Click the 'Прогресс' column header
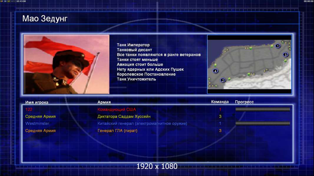Screen dimensions: 314x176 click(x=244, y=102)
